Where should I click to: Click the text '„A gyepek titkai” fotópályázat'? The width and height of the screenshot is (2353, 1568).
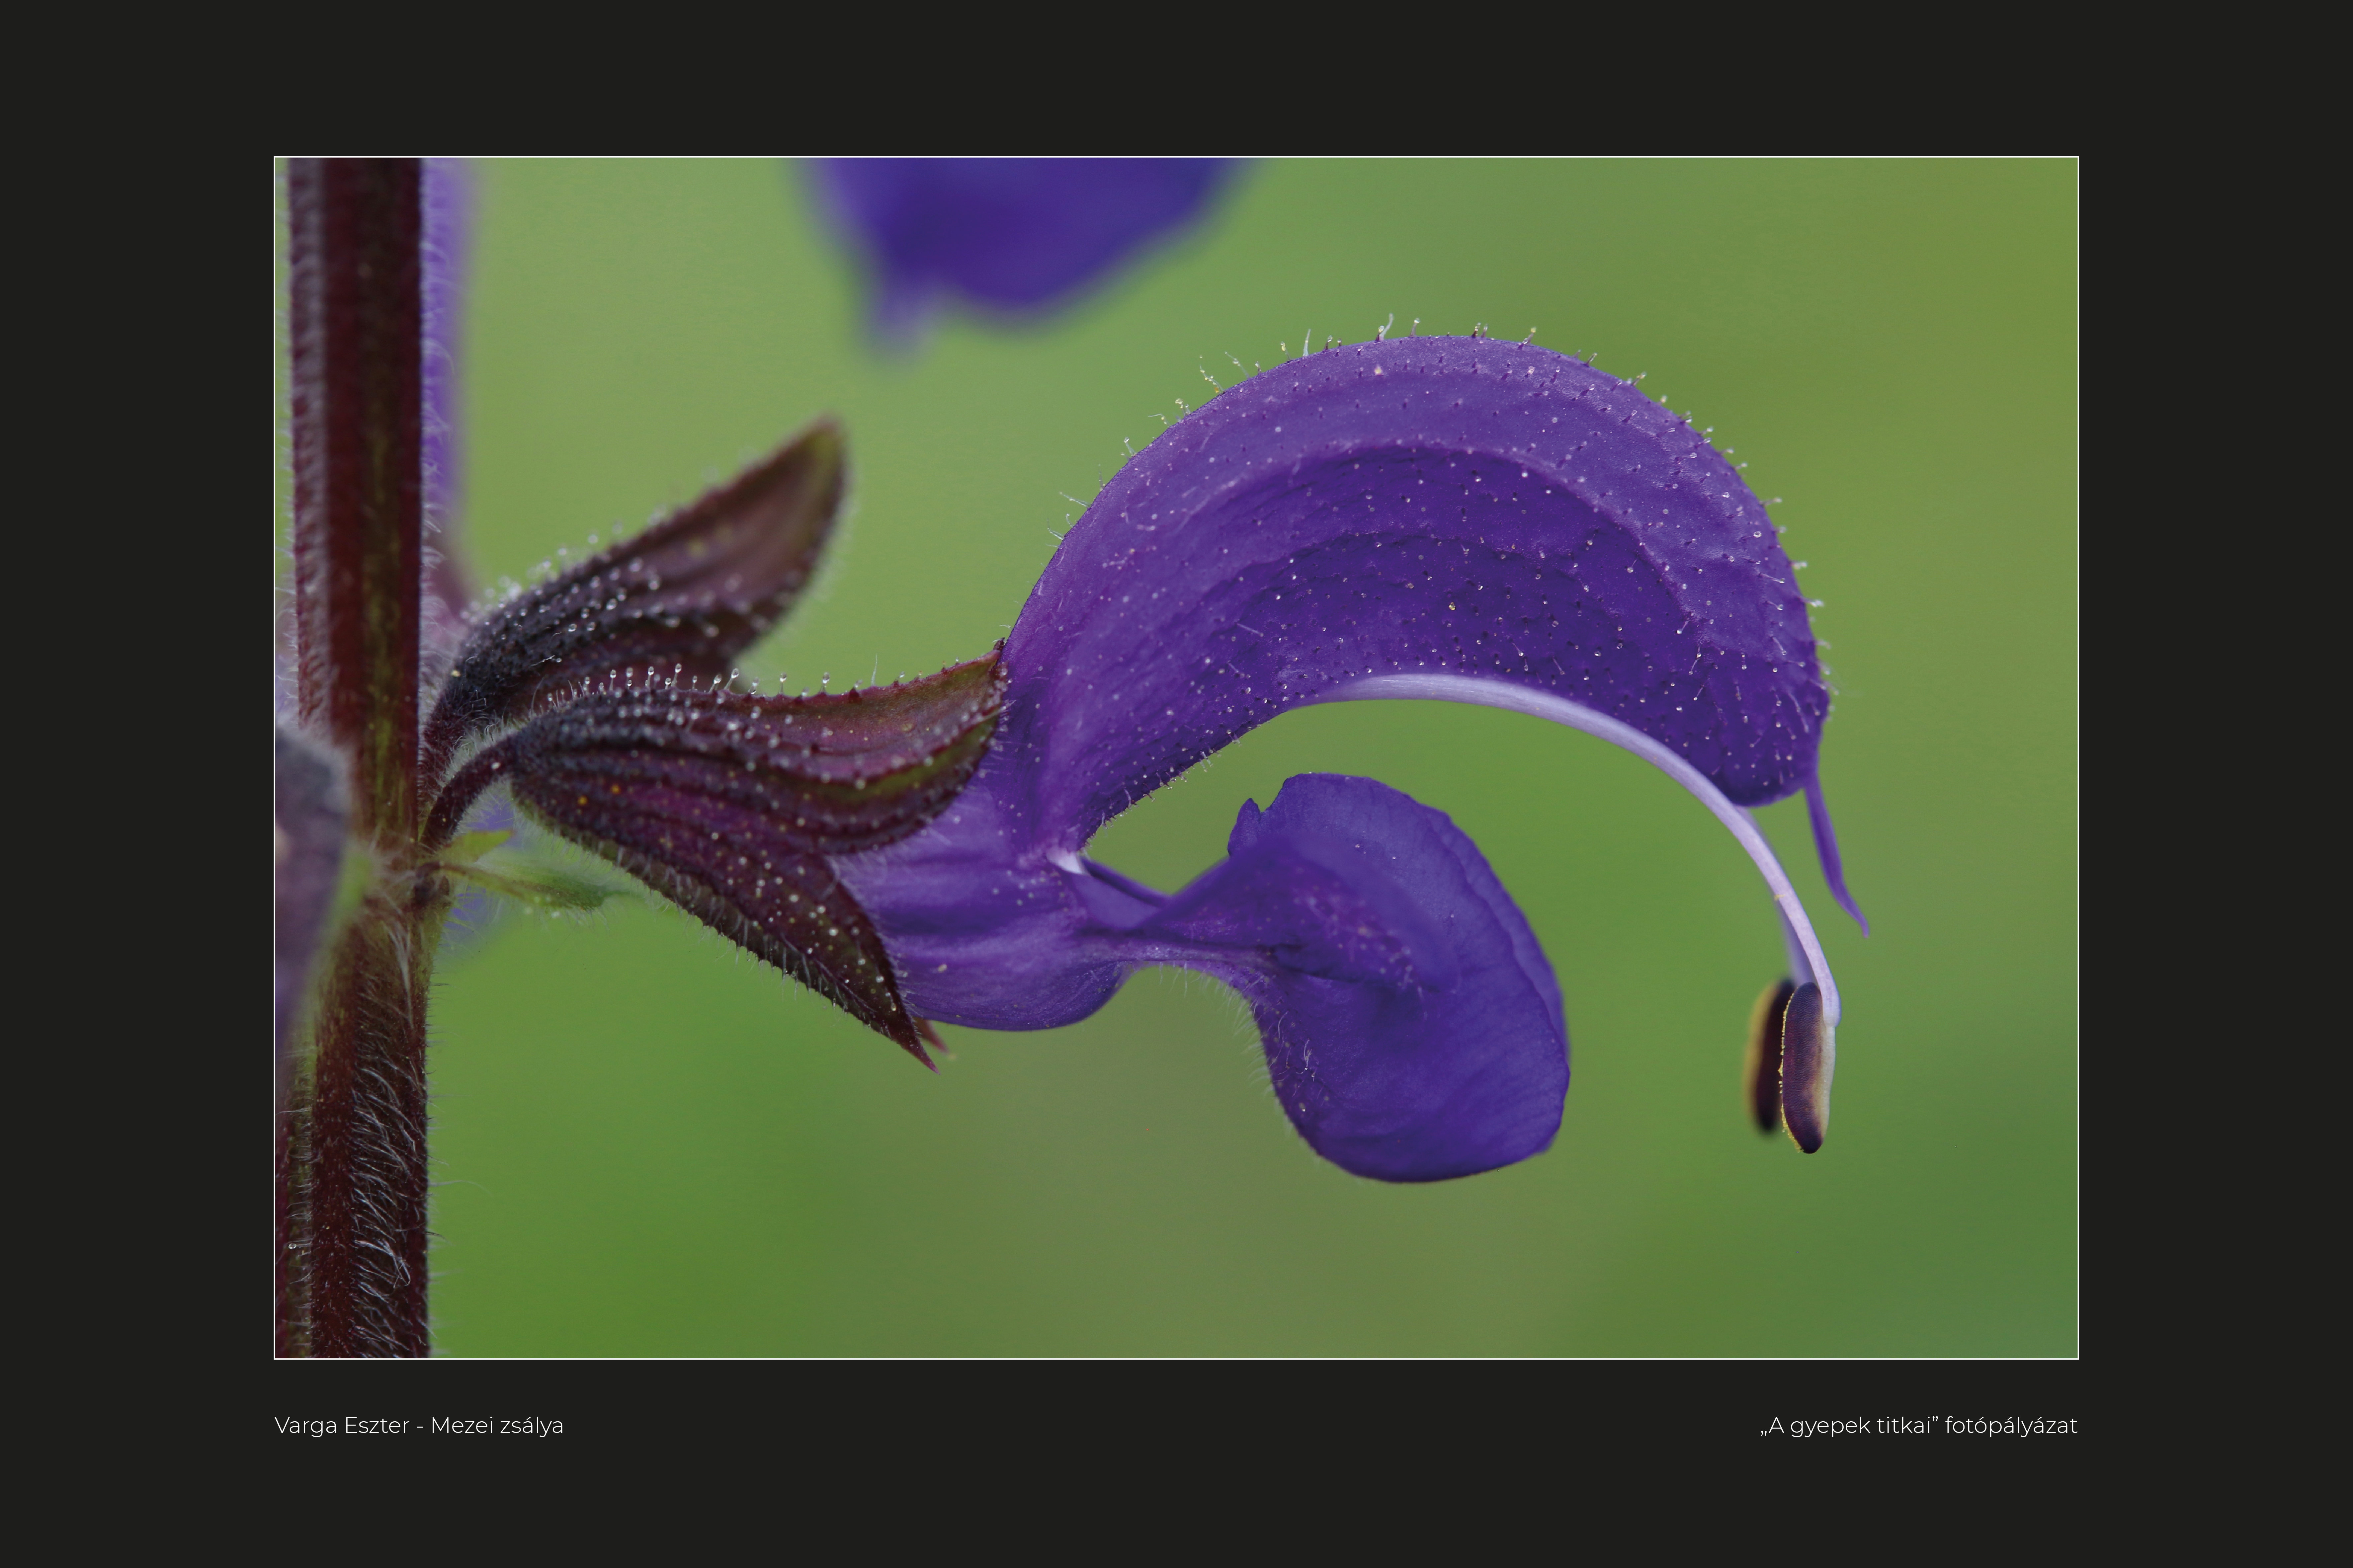click(1919, 1426)
